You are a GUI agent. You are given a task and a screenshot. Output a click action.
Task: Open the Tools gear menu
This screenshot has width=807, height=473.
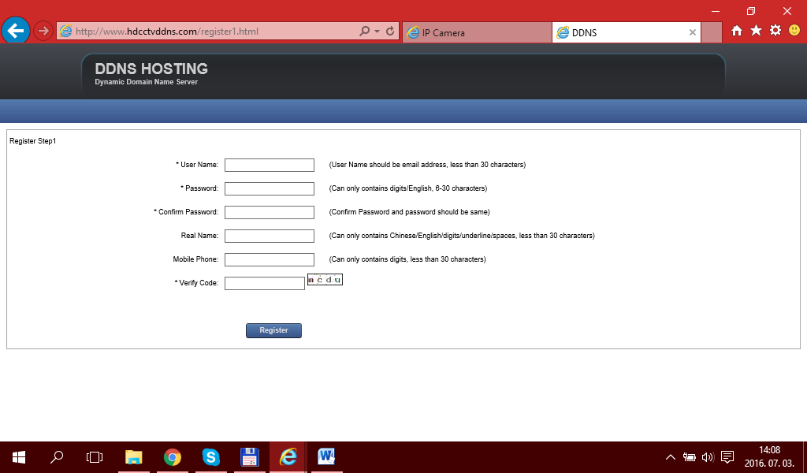coord(775,31)
